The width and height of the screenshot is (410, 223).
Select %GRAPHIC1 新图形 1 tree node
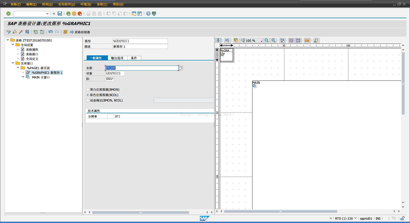tap(47, 73)
